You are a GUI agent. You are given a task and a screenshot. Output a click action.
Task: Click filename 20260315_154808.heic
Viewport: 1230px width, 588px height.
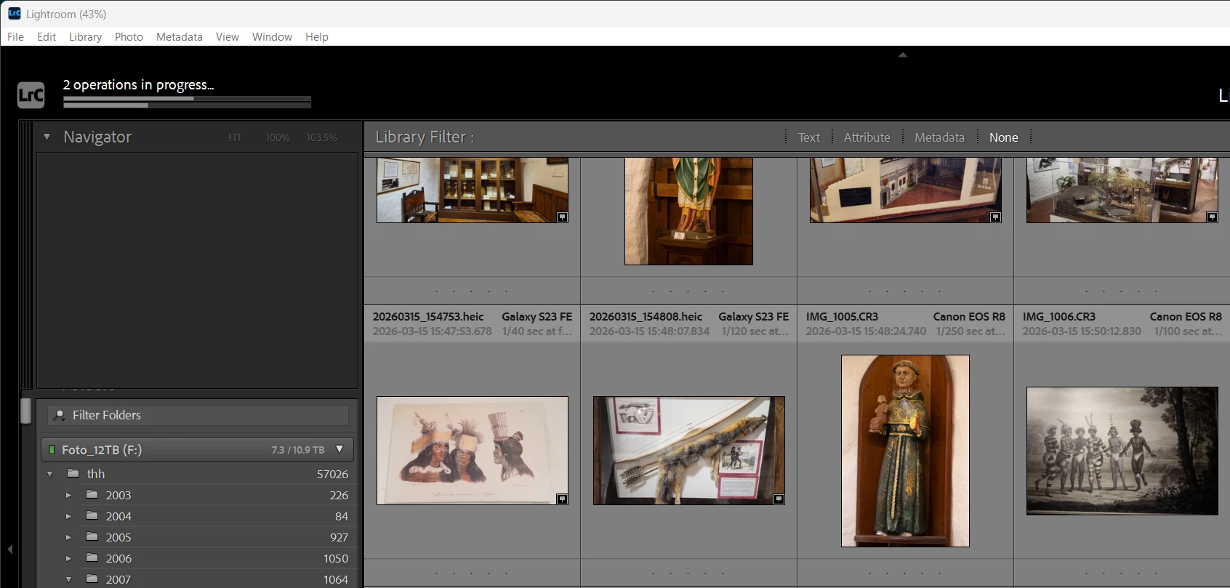[646, 317]
